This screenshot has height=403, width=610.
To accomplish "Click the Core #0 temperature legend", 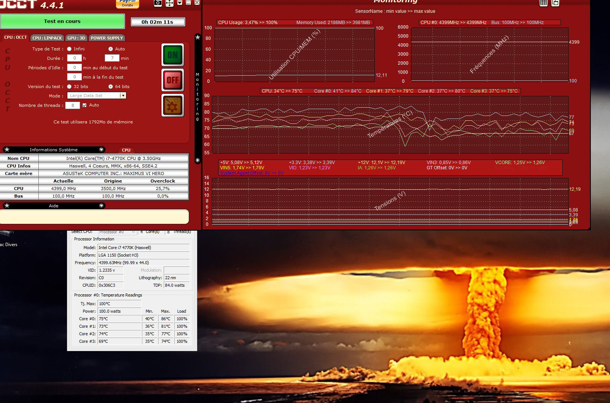I will (x=338, y=91).
